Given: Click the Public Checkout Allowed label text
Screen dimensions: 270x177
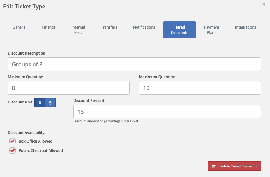Looking at the screenshot, I should coord(41,151).
